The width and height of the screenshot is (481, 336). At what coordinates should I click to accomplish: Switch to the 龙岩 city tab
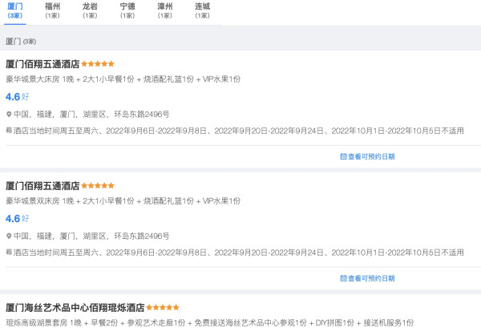[x=90, y=10]
